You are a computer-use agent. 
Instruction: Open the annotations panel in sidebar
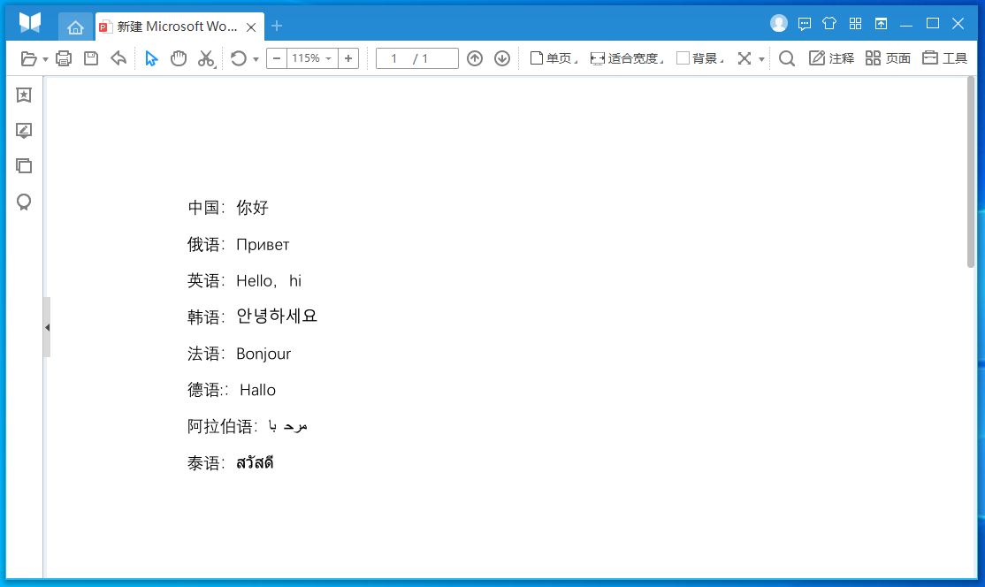pyautogui.click(x=23, y=131)
